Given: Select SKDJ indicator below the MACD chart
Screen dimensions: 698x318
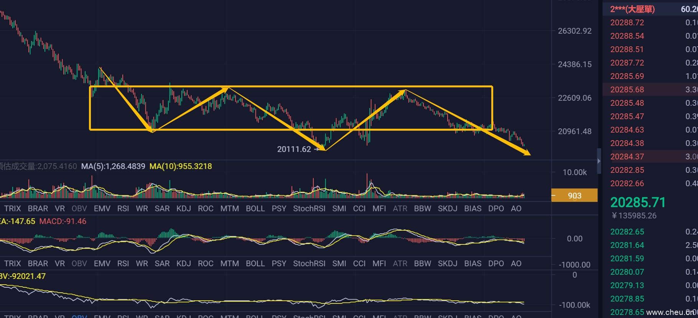Looking at the screenshot, I should pos(448,264).
